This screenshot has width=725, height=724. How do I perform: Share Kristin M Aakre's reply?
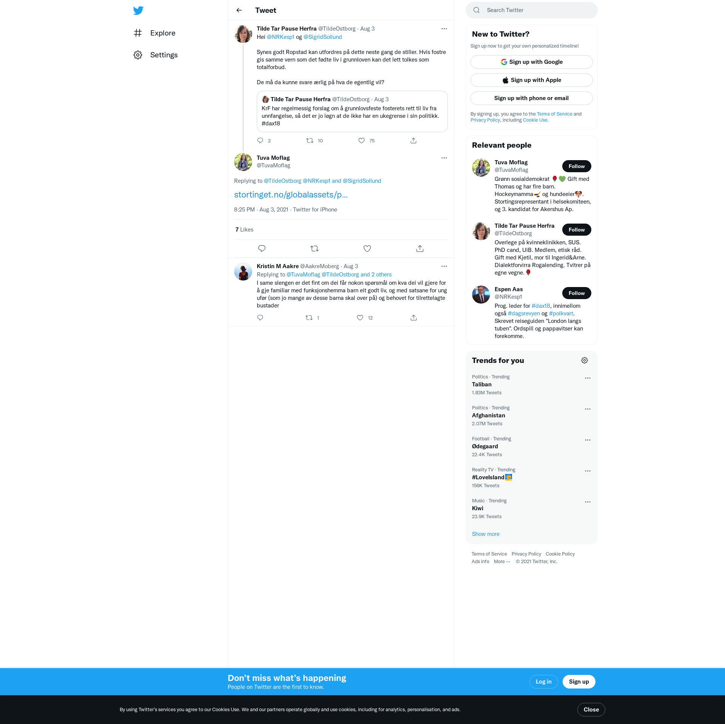(413, 318)
